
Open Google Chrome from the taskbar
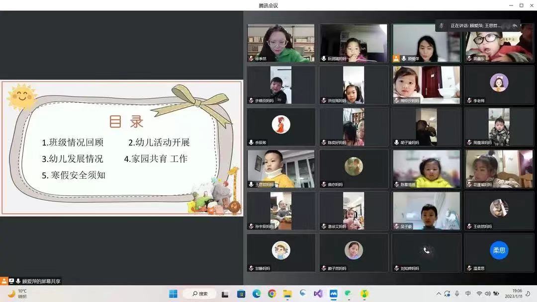tap(272, 294)
